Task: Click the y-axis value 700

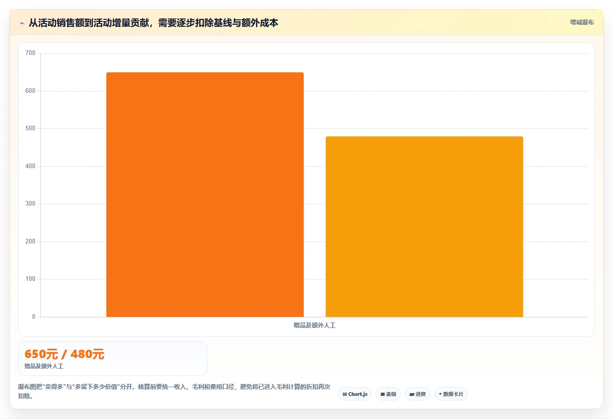Action: (x=30, y=53)
